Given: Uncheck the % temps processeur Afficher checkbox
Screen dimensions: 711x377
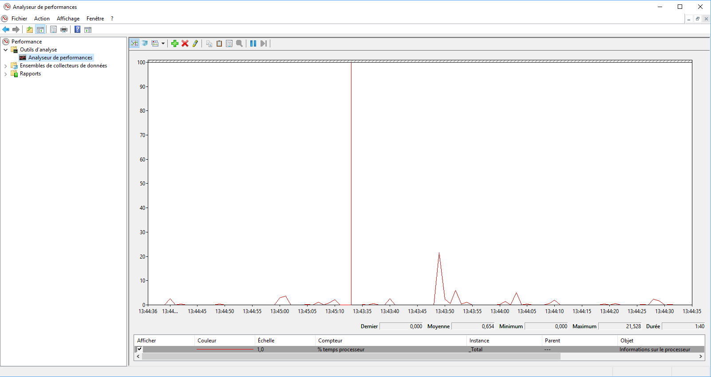Looking at the screenshot, I should coord(139,349).
